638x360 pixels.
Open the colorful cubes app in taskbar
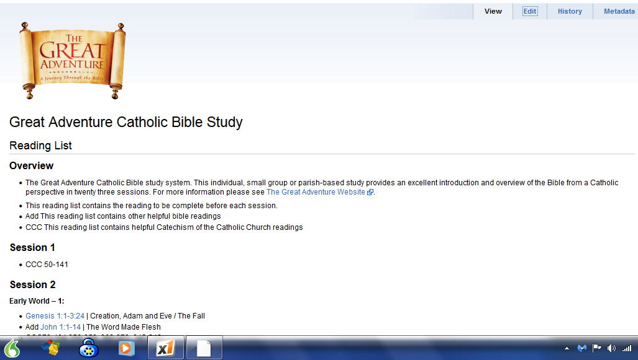[x=51, y=348]
